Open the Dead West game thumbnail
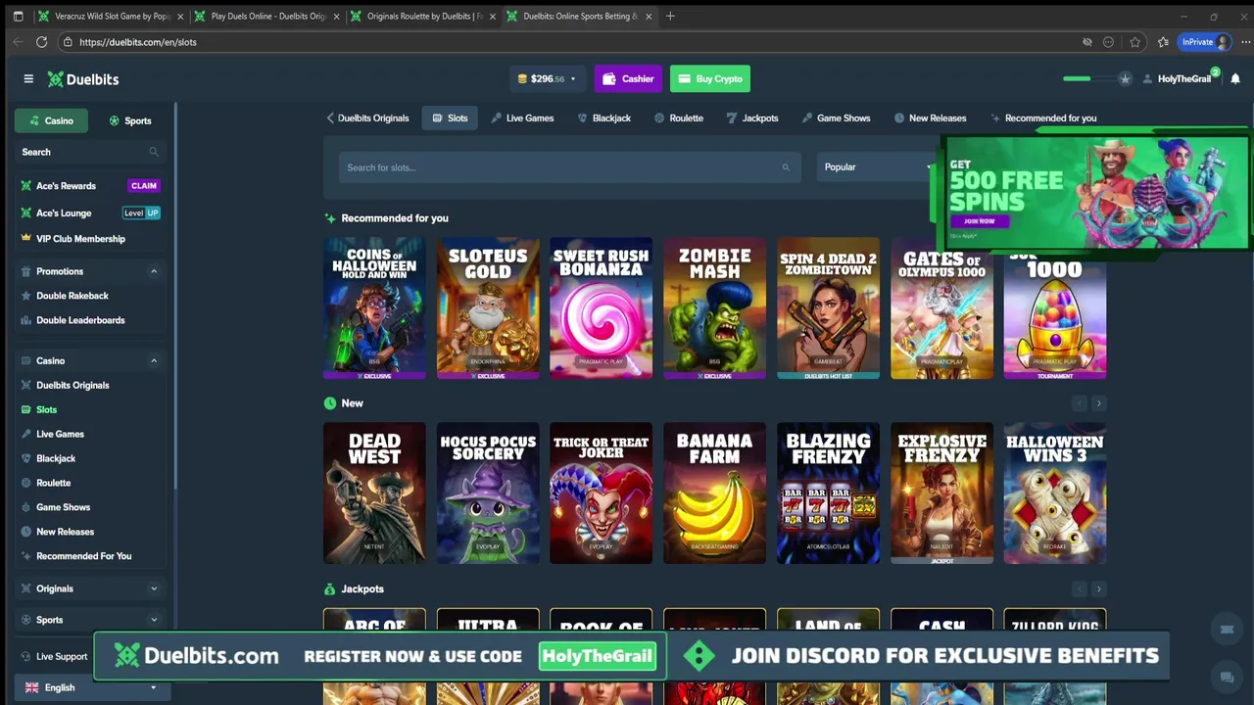The height and width of the screenshot is (705, 1254). [x=374, y=493]
